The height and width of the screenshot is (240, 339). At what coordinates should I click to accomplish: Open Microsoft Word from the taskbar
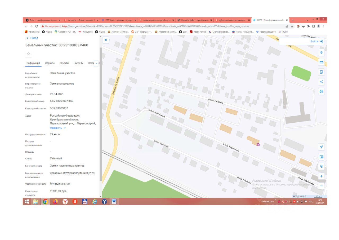pyautogui.click(x=114, y=202)
